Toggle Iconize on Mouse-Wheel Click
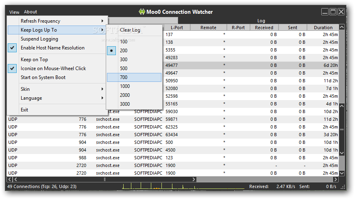Screen dimensions: 355x199 click(57, 68)
